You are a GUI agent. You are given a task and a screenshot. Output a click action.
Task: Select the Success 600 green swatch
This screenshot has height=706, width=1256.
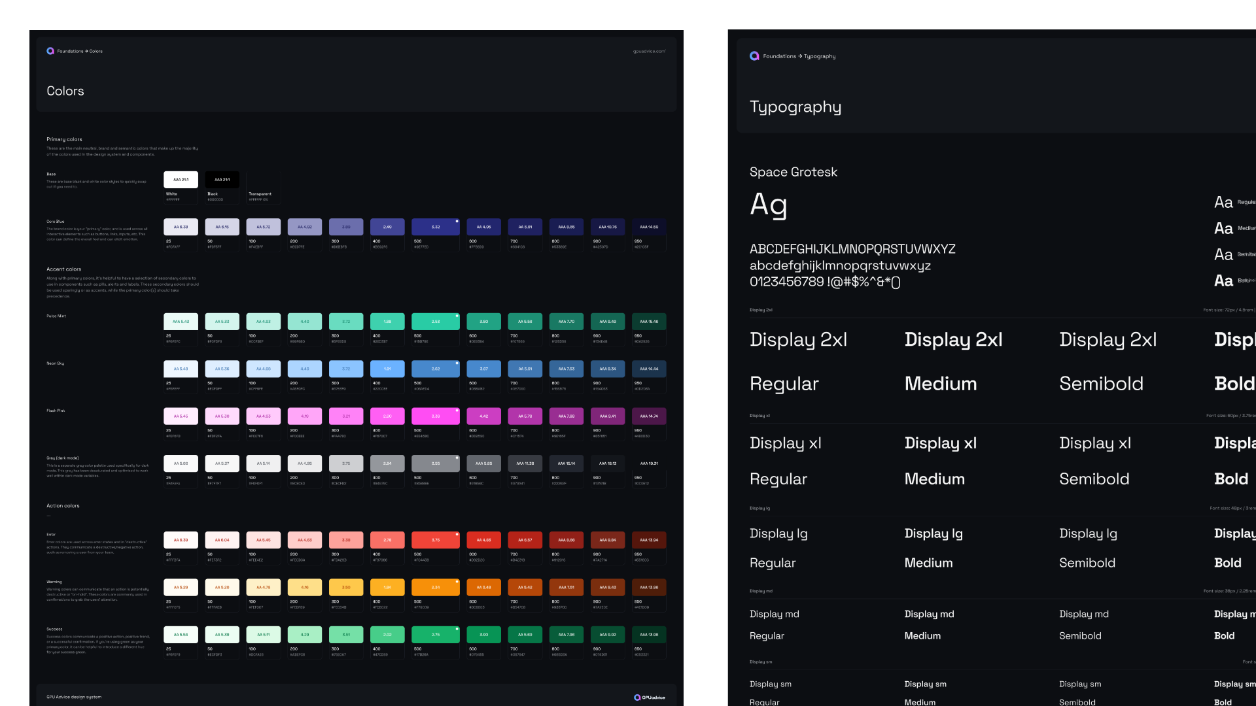(x=483, y=635)
